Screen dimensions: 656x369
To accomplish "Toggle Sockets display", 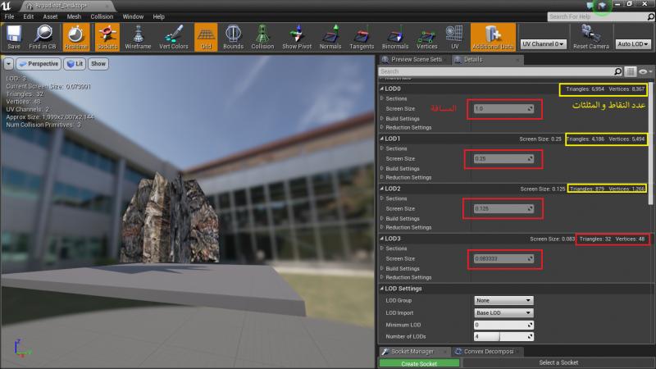I will point(107,37).
